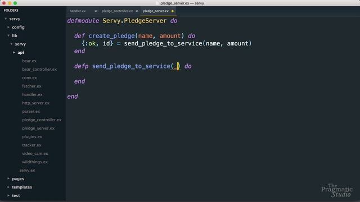
Task: Click the FOLDERS sidebar heading
Action: click(11, 10)
